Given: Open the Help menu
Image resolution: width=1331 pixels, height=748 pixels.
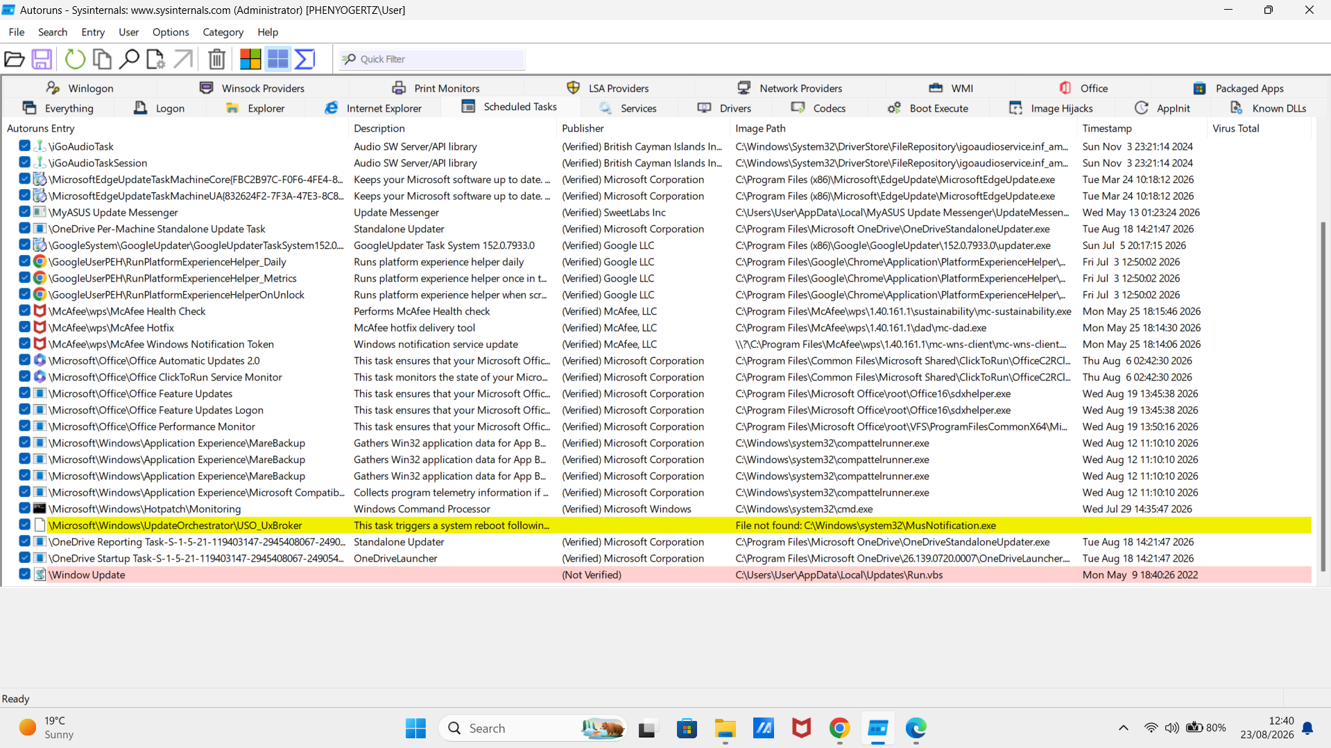Looking at the screenshot, I should coord(268,32).
